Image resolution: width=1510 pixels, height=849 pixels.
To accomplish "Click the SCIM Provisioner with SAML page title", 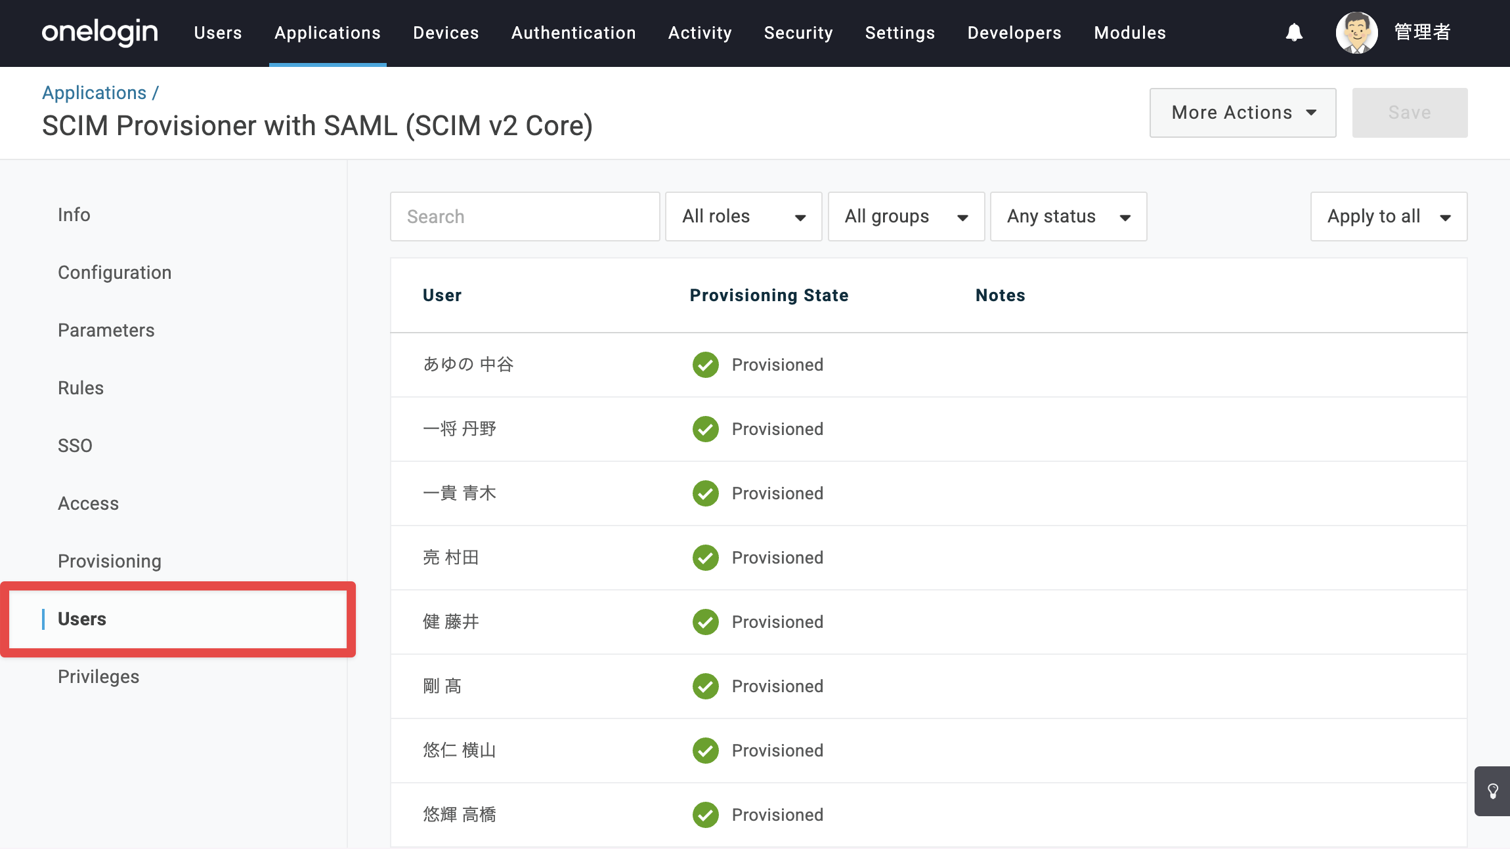I will (318, 126).
